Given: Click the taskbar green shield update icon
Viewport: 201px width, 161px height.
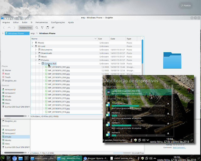Looking at the screenshot, I should [x=143, y=158].
